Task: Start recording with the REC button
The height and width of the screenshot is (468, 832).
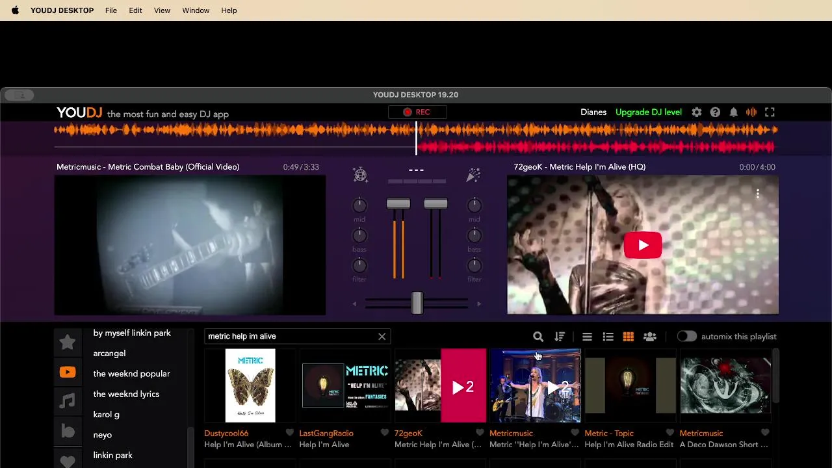Action: click(x=417, y=112)
